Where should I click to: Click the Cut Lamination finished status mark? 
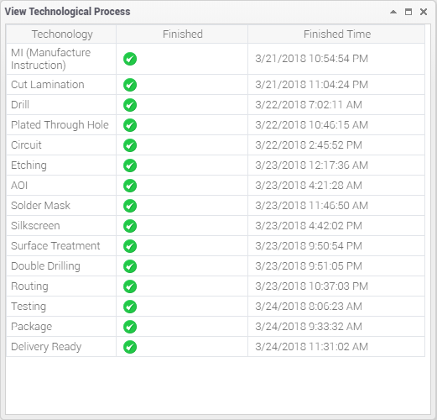tap(130, 85)
